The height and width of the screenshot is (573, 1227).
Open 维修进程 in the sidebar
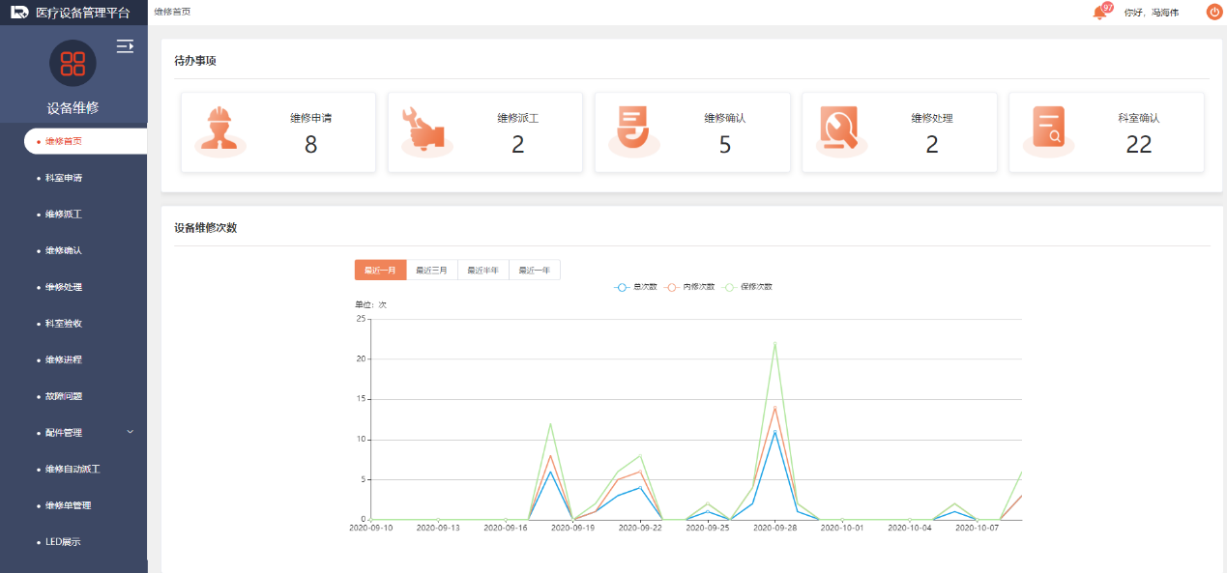coord(64,359)
